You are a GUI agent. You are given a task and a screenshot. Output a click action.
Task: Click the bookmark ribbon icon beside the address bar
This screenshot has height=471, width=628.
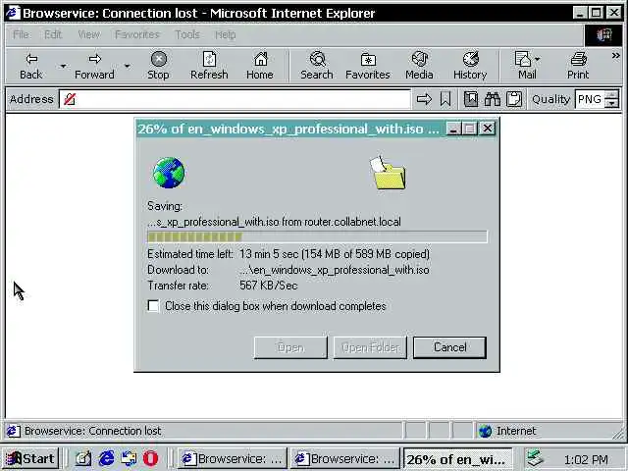[445, 99]
